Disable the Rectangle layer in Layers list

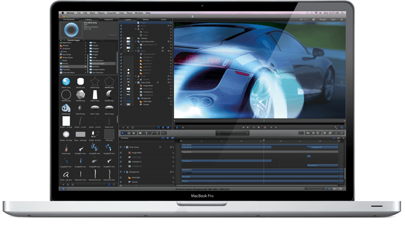tap(121, 101)
